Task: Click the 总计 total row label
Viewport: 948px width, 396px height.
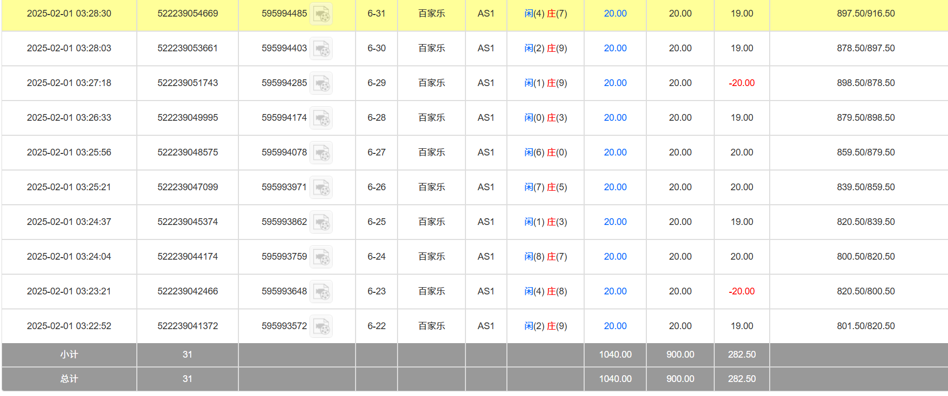Action: click(69, 379)
